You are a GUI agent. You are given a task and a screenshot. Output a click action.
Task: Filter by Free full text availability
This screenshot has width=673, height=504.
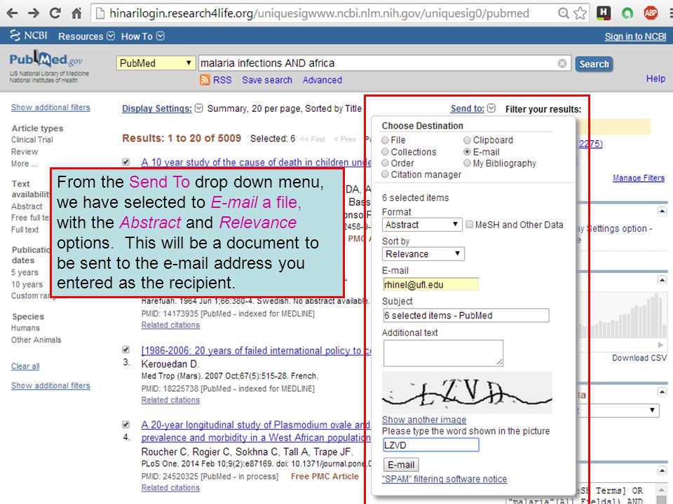tap(30, 218)
